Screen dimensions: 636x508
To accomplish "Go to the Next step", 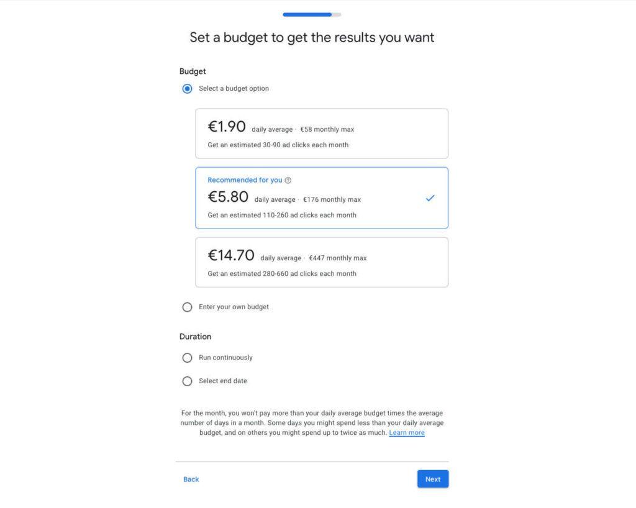I will click(x=433, y=479).
